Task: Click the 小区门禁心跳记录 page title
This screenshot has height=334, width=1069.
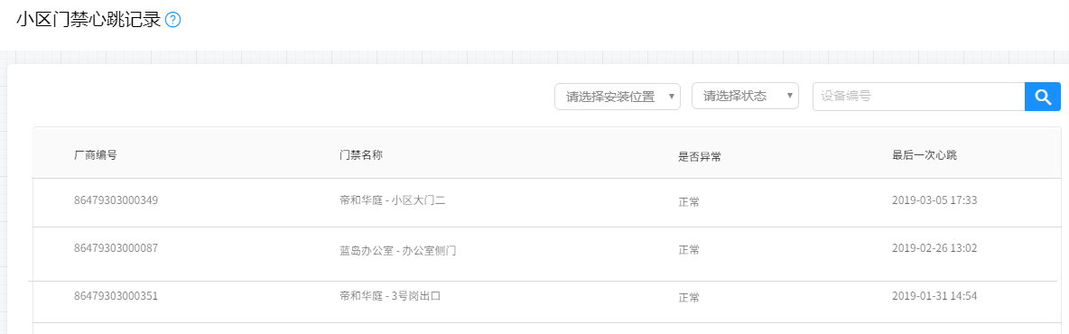Action: (x=88, y=21)
